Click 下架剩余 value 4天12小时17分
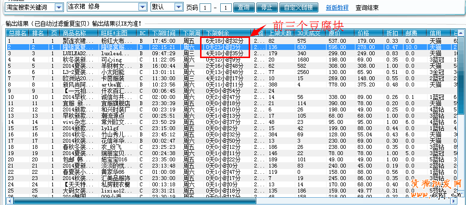Viewport: 466px width, 205px height. pos(225,78)
